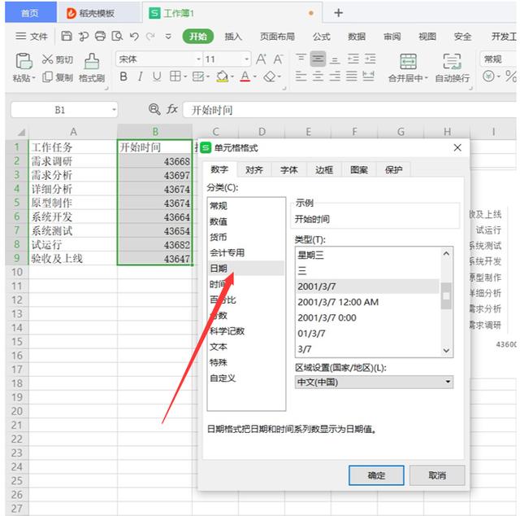Open the 边框 tab in dialog
This screenshot has width=520, height=516.
[x=324, y=169]
